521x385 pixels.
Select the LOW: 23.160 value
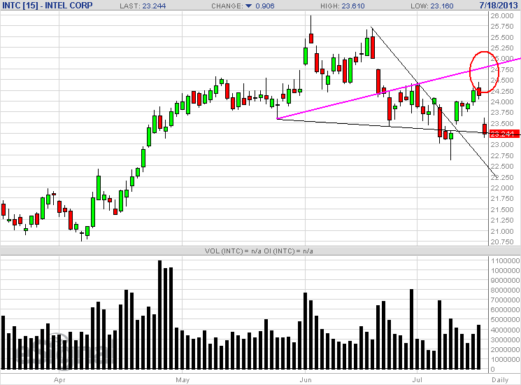pyautogui.click(x=432, y=6)
